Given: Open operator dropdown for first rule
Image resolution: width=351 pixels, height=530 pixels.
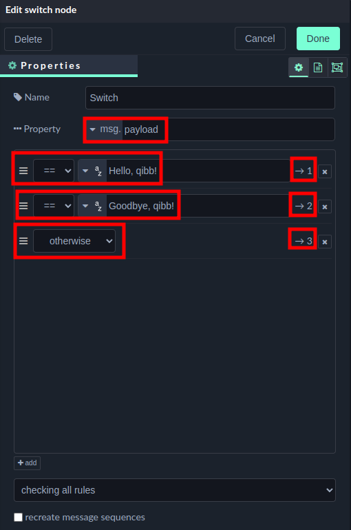Looking at the screenshot, I should 54,171.
